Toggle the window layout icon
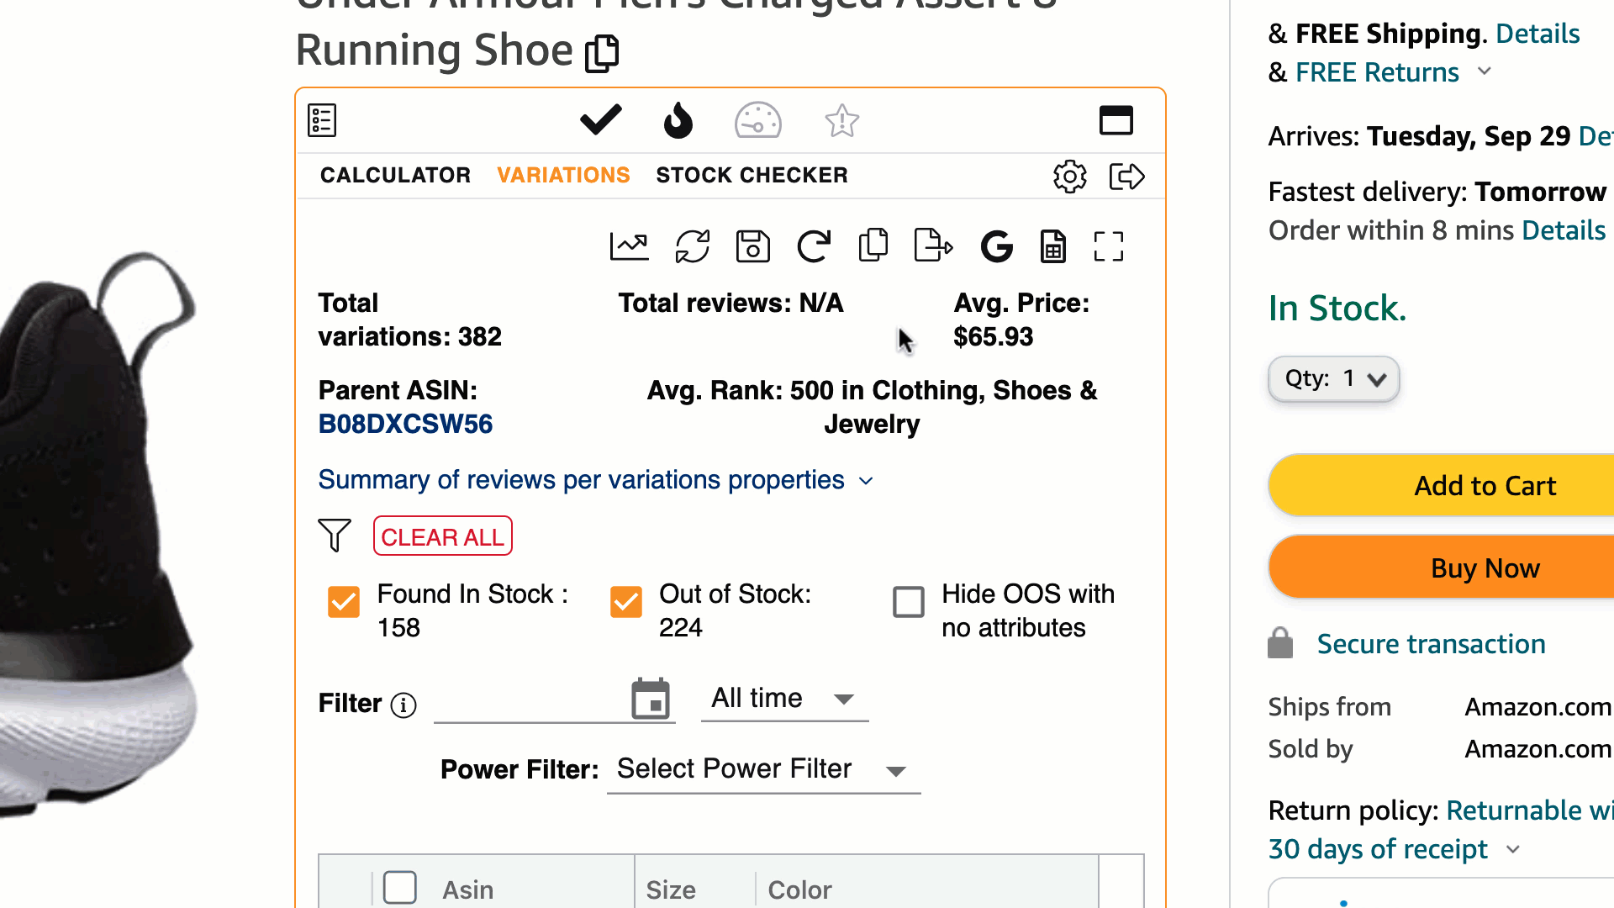The width and height of the screenshot is (1614, 908). (x=1116, y=120)
